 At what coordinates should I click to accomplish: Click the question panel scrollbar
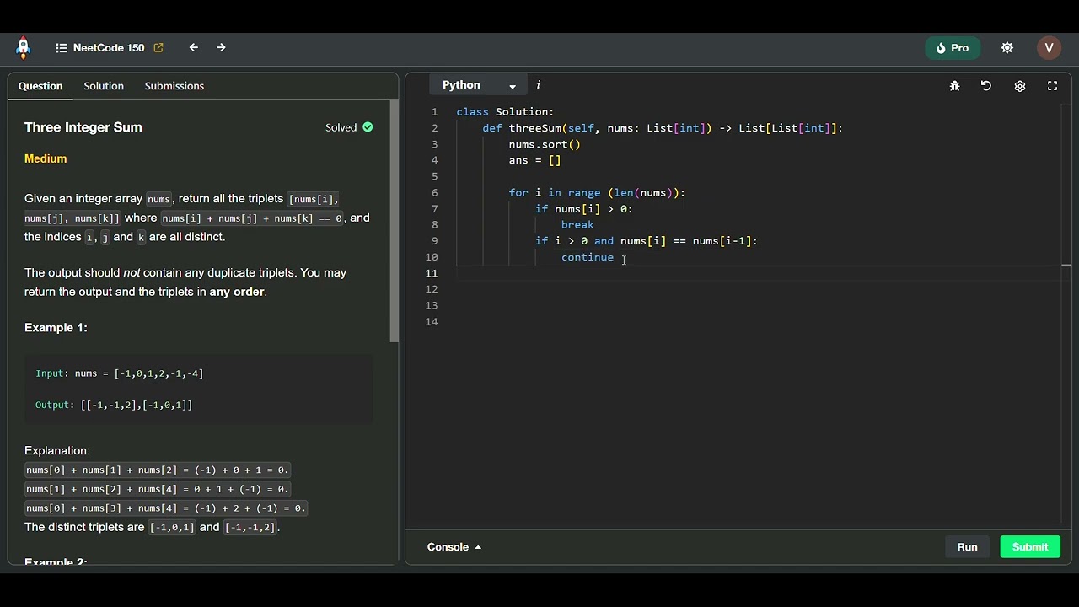[394, 221]
